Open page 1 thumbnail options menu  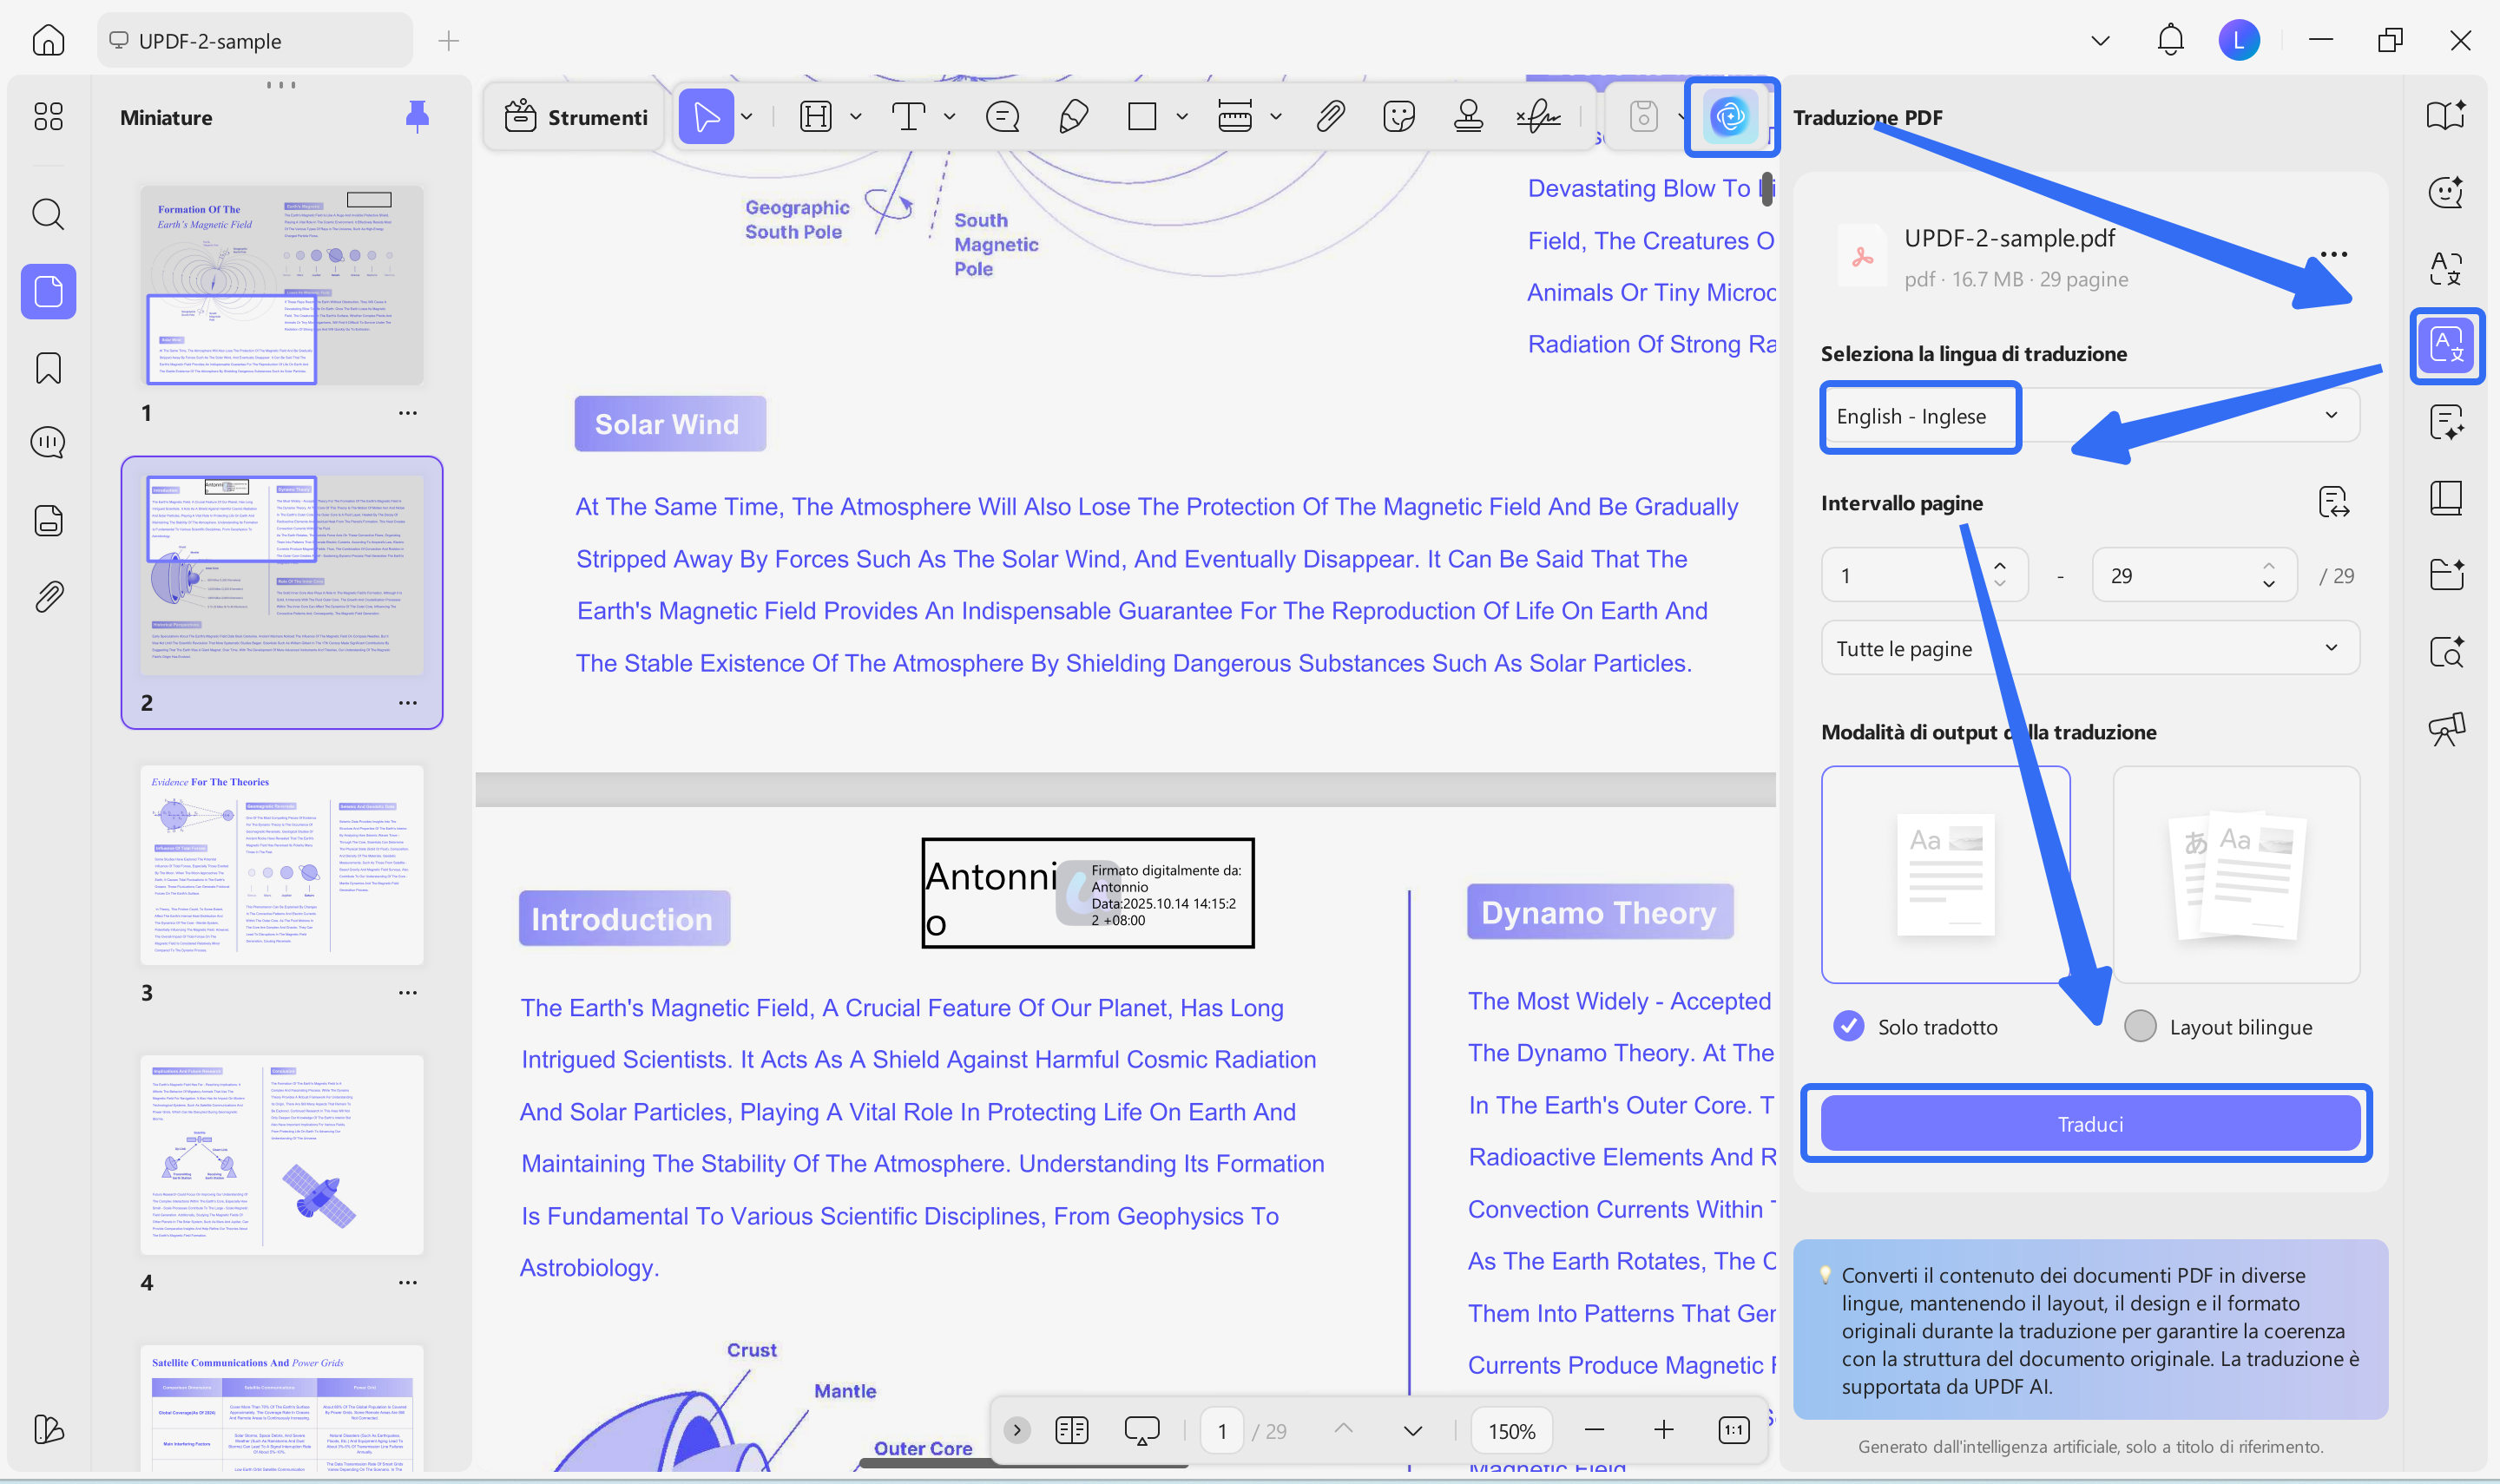click(407, 412)
